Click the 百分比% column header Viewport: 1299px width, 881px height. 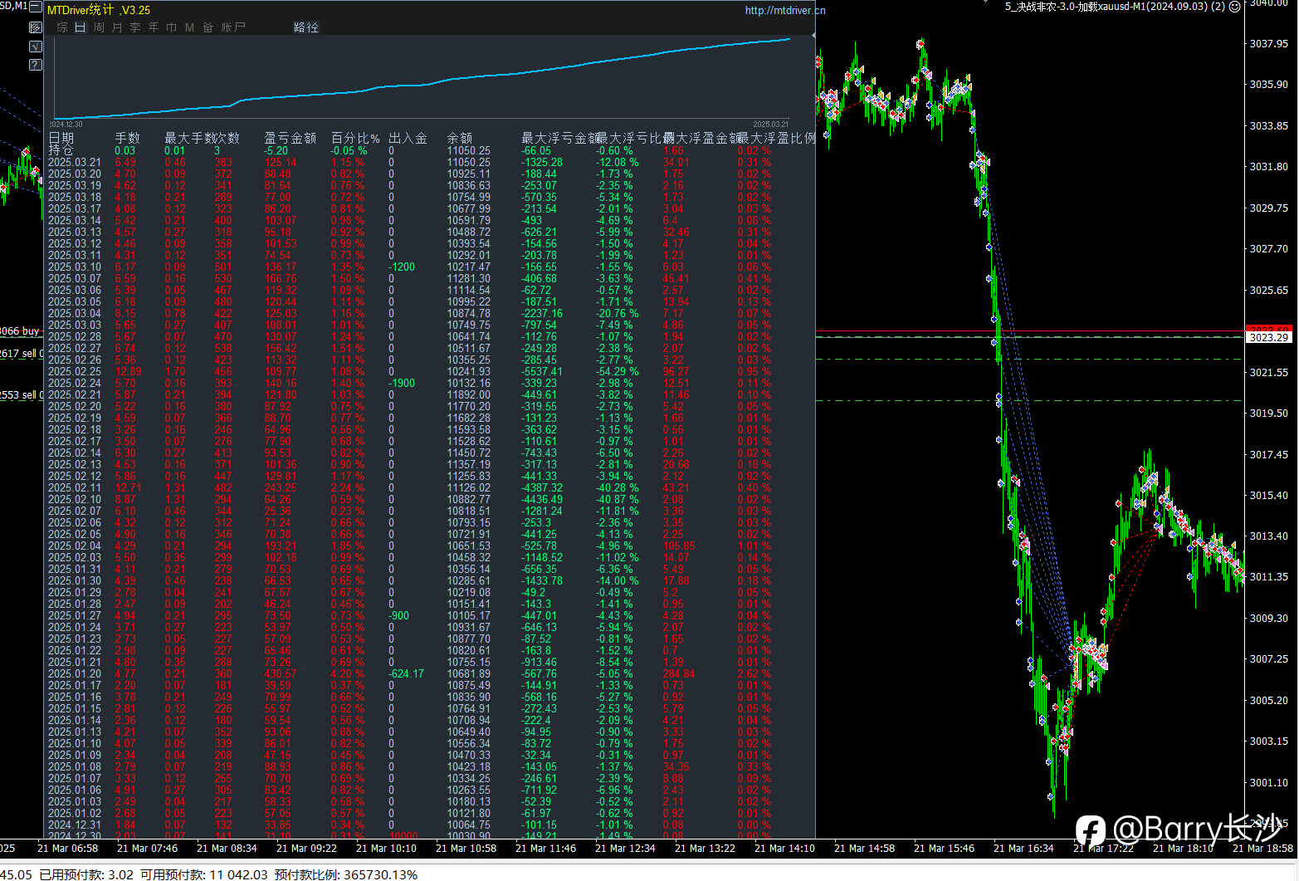click(x=355, y=138)
